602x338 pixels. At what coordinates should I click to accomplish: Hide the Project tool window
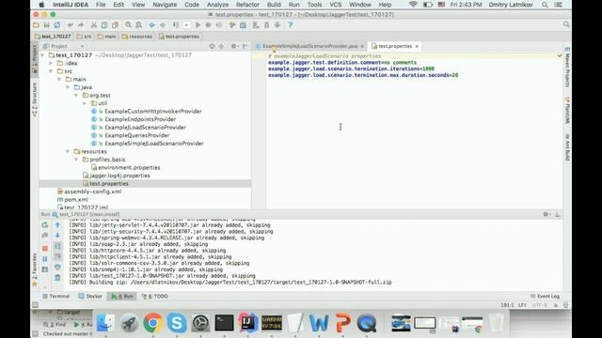[x=245, y=46]
